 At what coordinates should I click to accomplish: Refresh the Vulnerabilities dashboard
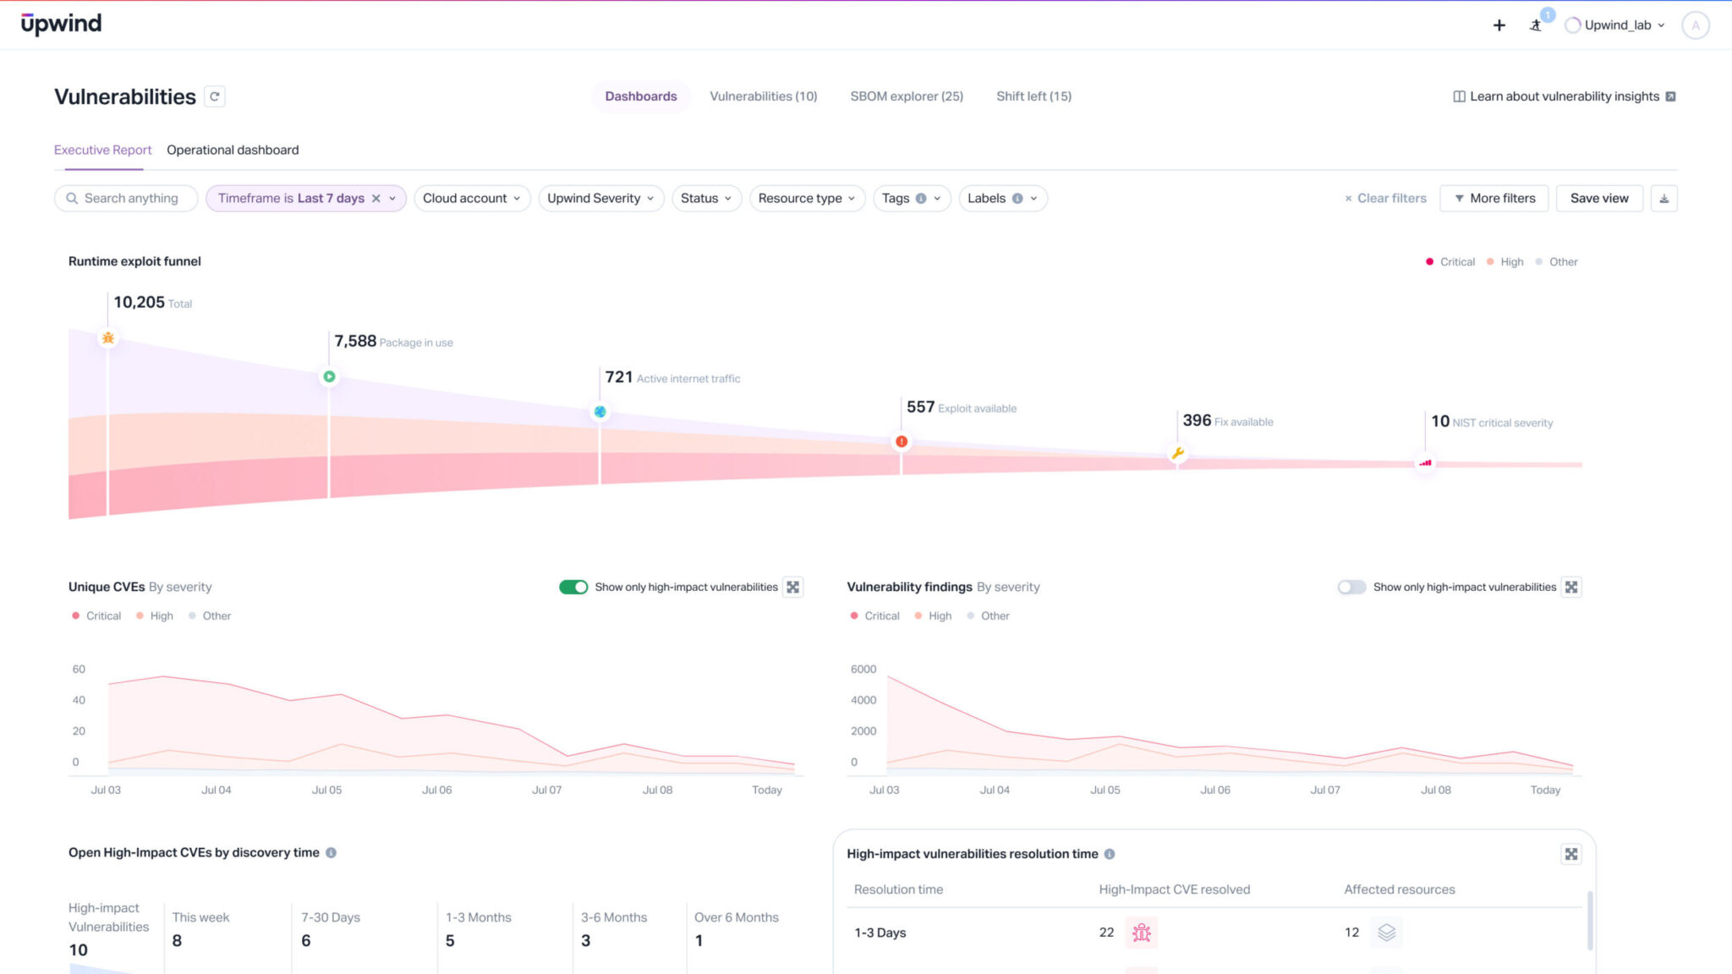click(x=216, y=96)
